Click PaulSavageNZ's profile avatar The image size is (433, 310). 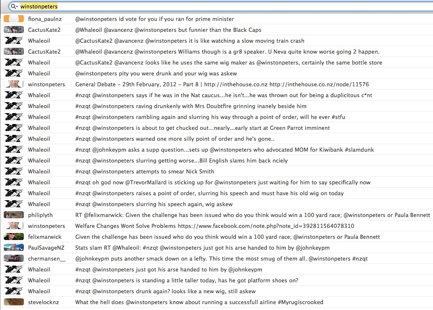pyautogui.click(x=14, y=248)
